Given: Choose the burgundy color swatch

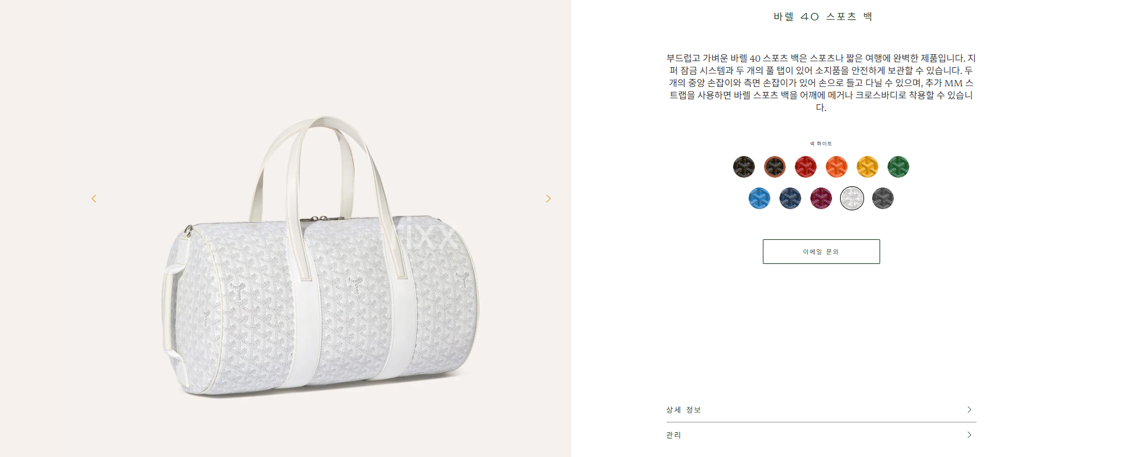Looking at the screenshot, I should pyautogui.click(x=821, y=198).
